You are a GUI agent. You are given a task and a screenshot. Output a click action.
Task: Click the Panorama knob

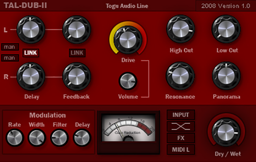click(x=226, y=76)
